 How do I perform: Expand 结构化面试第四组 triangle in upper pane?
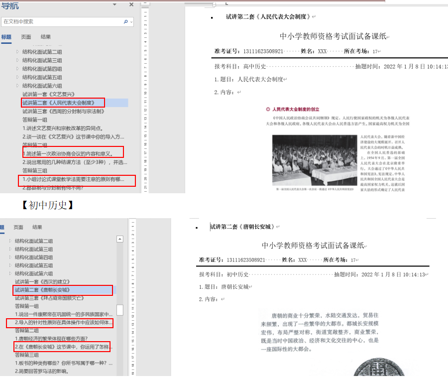(18, 69)
